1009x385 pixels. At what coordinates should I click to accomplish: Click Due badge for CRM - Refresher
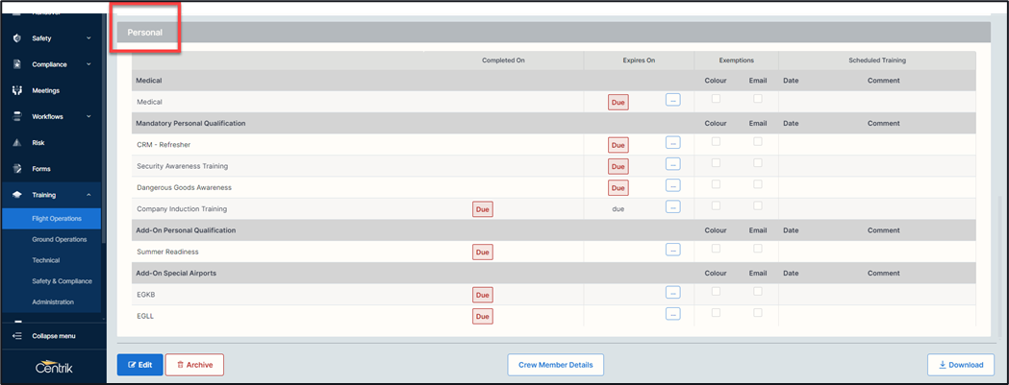tap(618, 145)
